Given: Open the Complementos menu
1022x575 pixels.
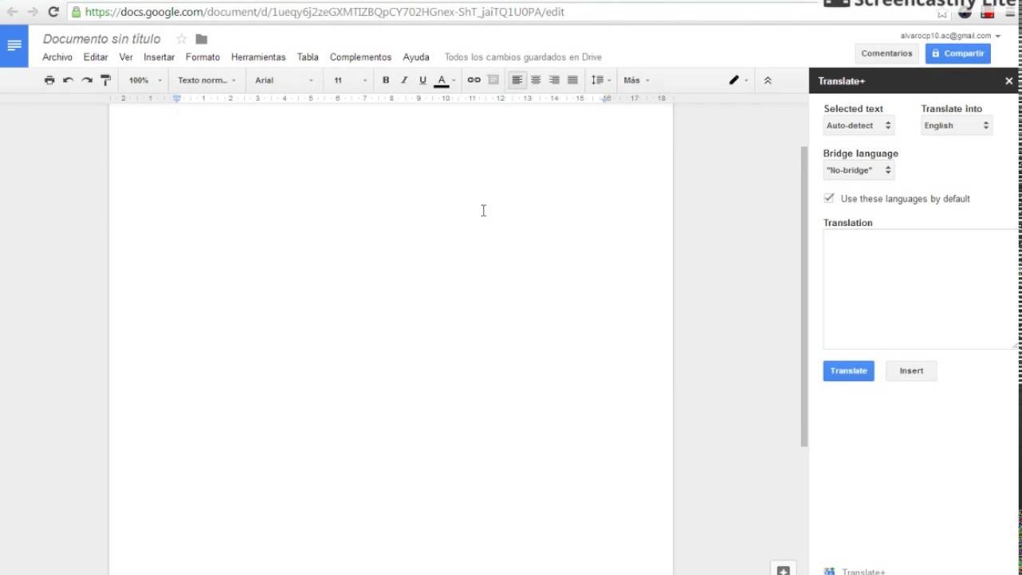Looking at the screenshot, I should (x=361, y=57).
